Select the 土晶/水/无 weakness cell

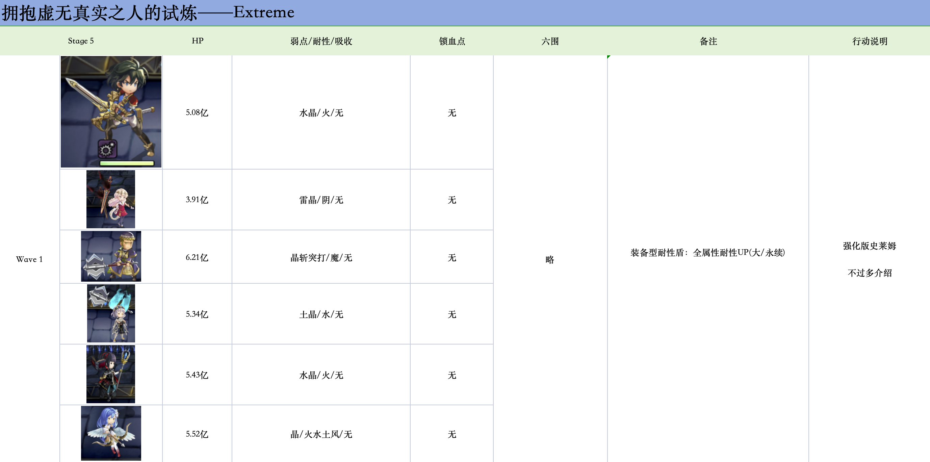(321, 314)
